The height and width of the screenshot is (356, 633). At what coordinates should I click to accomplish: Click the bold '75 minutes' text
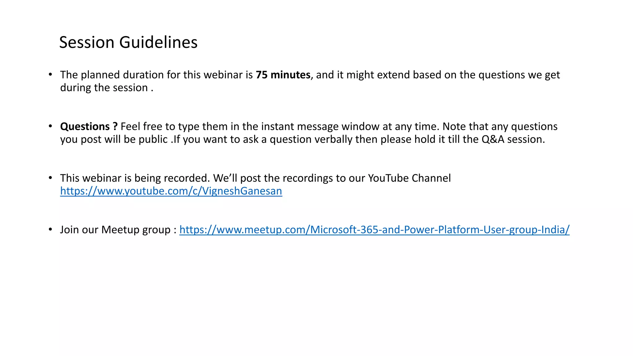tap(283, 75)
